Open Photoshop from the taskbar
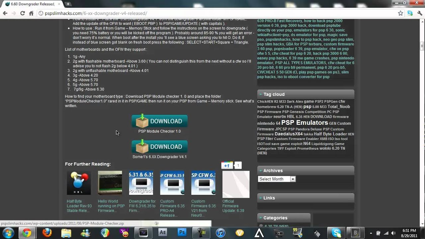This screenshot has height=239, width=425. (x=182, y=233)
